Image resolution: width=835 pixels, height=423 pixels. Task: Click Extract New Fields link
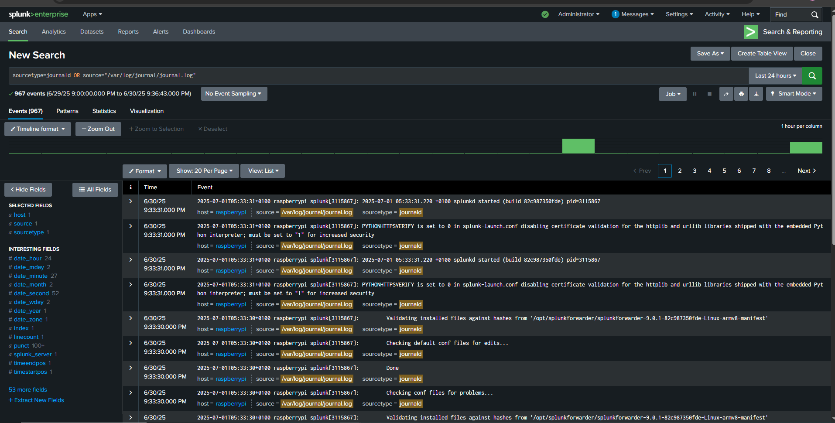(x=36, y=400)
